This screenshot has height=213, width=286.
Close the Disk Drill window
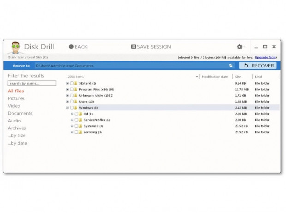pos(274,47)
